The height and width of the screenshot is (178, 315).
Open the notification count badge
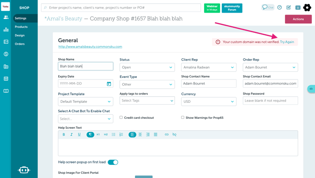point(298,8)
